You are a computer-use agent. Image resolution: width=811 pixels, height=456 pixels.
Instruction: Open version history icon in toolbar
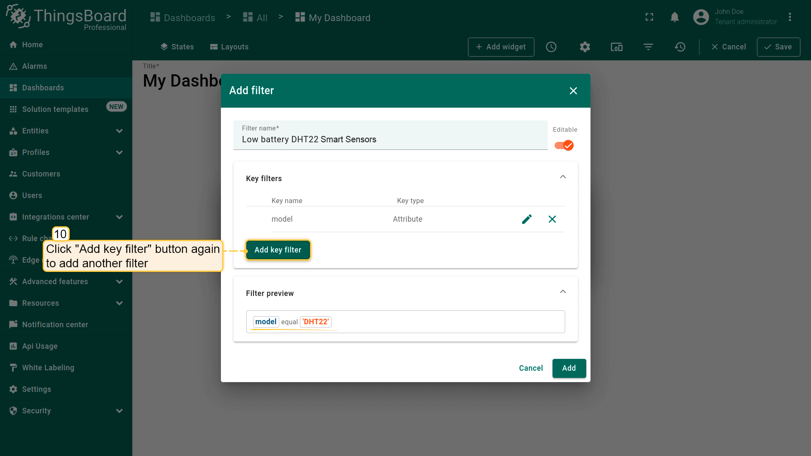[x=680, y=47]
